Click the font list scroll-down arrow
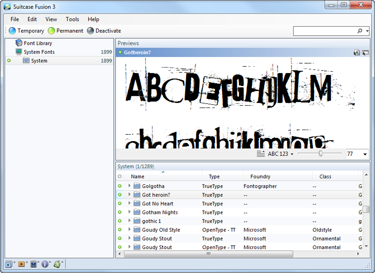375x273 pixels. [366, 246]
